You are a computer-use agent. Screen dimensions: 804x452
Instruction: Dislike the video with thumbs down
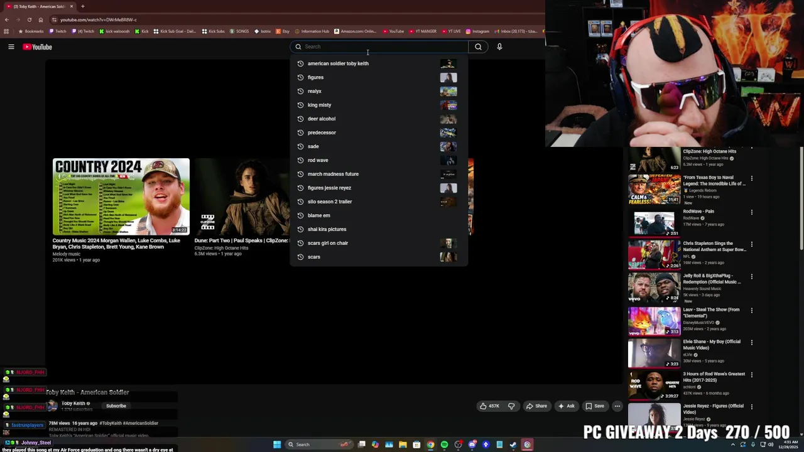coord(511,406)
